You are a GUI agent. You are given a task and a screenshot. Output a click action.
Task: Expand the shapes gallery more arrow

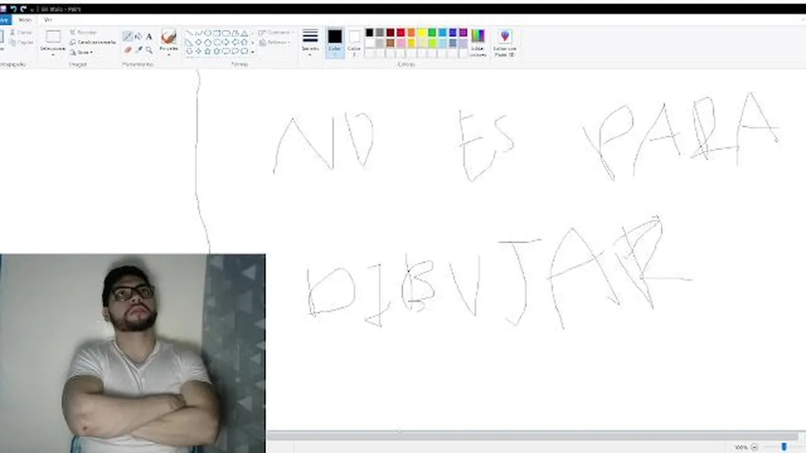point(253,52)
